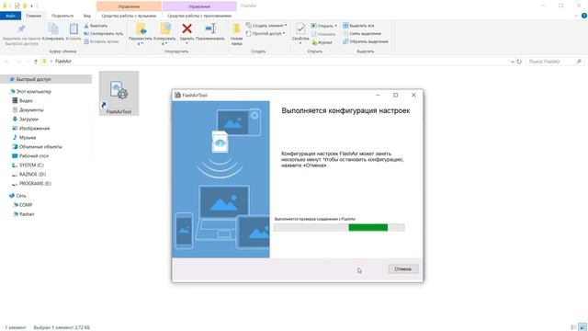
Task: Select Сеть in navigation pane
Action: (21, 196)
